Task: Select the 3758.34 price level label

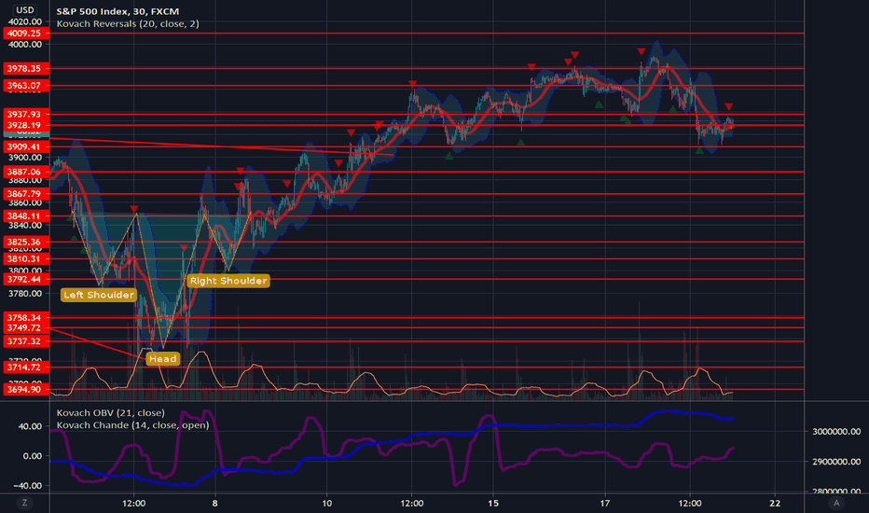Action: point(25,318)
